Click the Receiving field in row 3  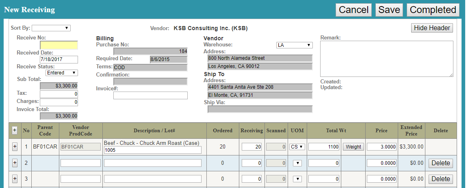[252, 179]
